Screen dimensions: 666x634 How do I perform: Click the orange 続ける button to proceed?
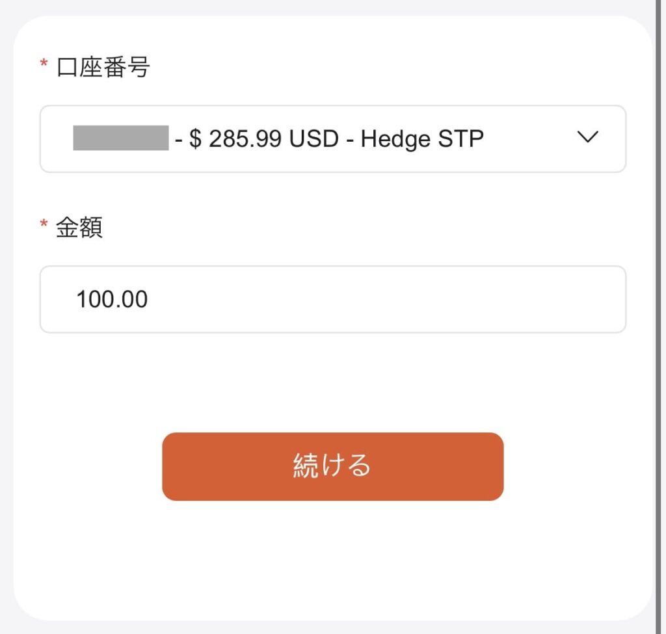332,466
